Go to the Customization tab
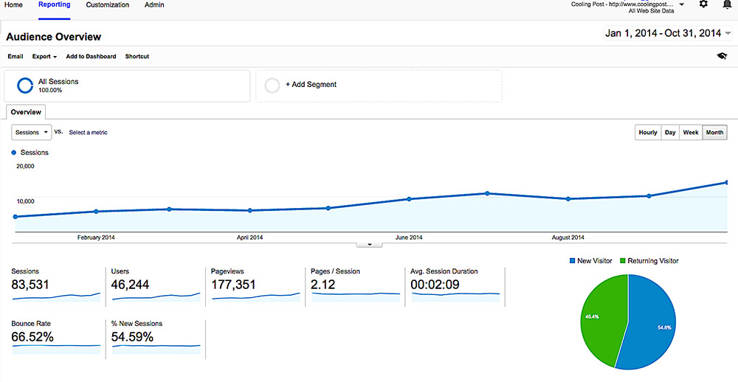The width and height of the screenshot is (738, 382). pos(107,5)
